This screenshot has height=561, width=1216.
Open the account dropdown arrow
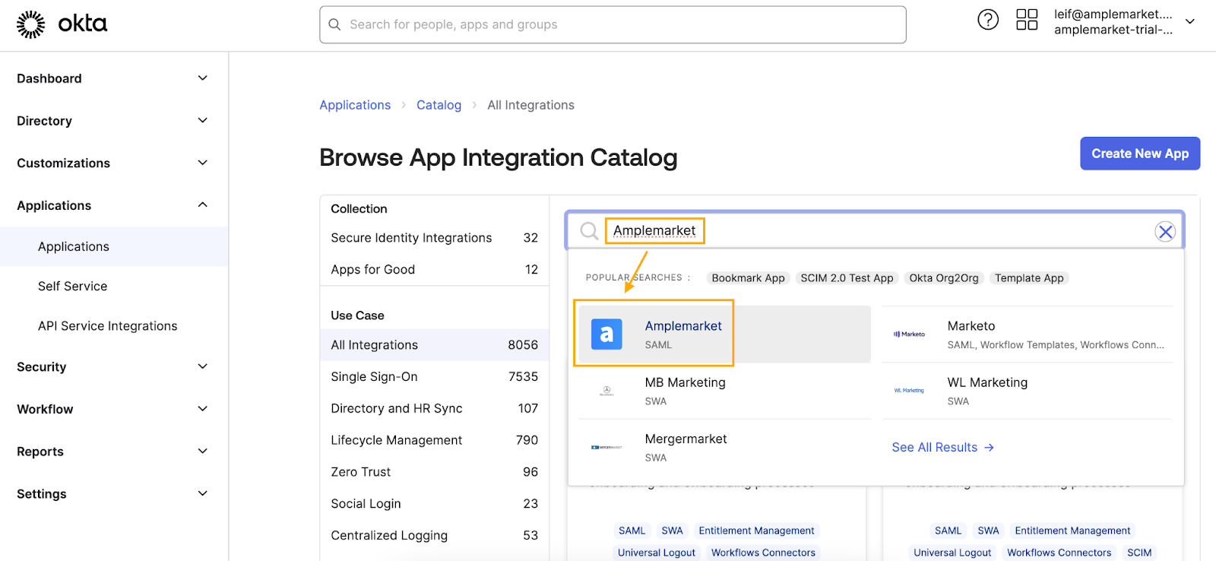pyautogui.click(x=1189, y=21)
